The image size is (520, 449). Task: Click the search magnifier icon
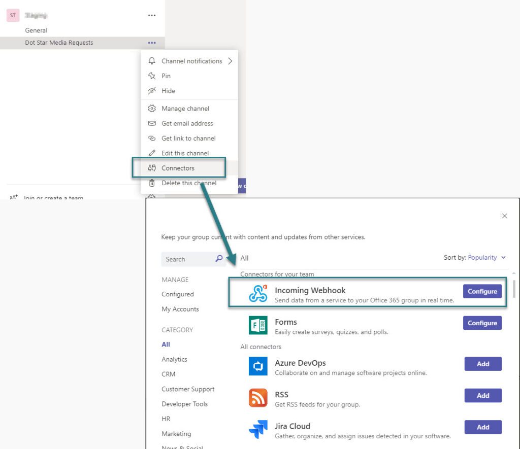point(219,258)
